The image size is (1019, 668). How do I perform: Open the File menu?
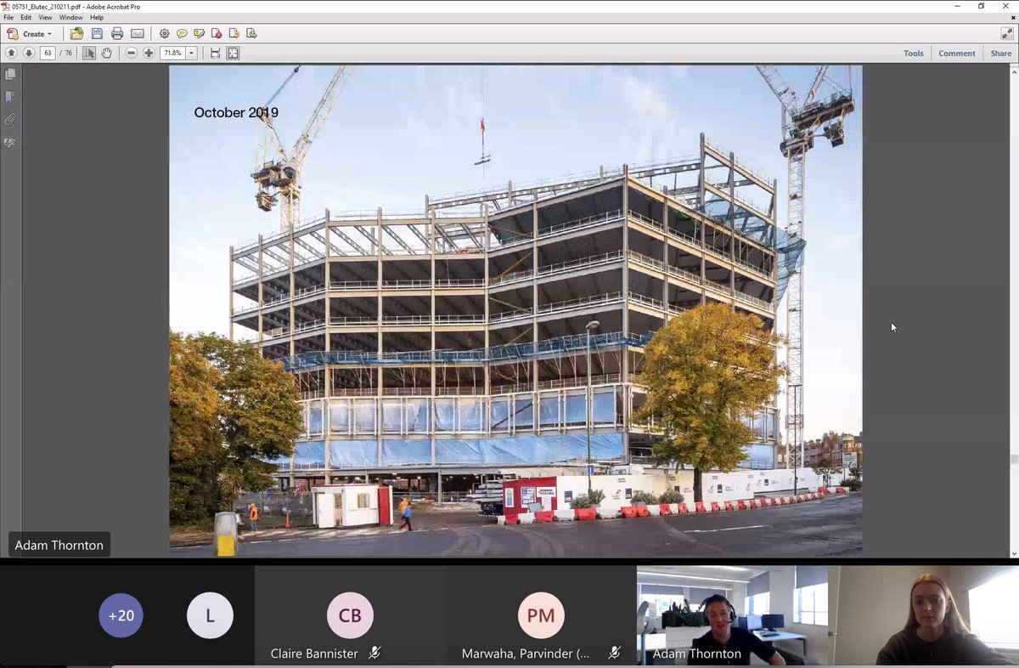8,17
